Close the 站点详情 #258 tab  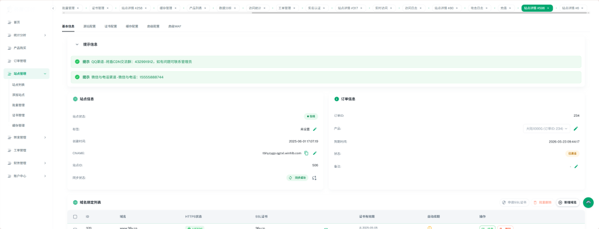point(146,8)
